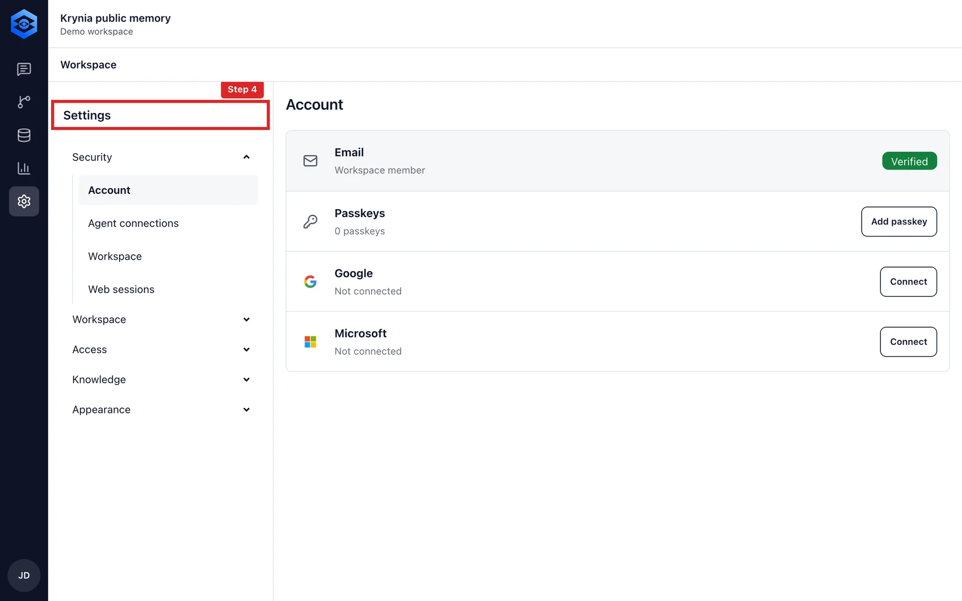Expand the Appearance section chevron
962x601 pixels.
point(246,410)
